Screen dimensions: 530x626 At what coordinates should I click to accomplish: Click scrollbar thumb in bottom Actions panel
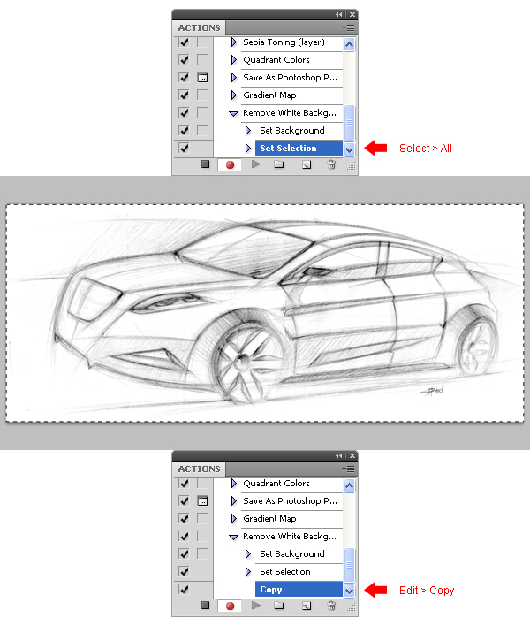pos(349,565)
